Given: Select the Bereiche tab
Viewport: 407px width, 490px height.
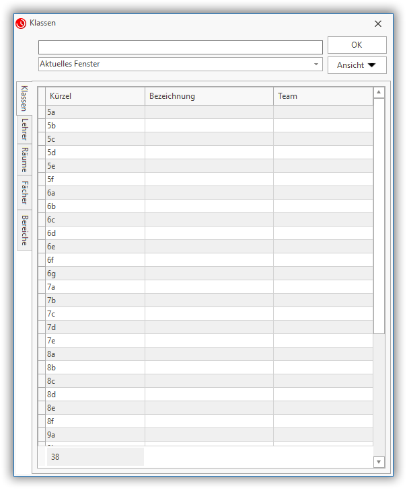Looking at the screenshot, I should [x=25, y=230].
